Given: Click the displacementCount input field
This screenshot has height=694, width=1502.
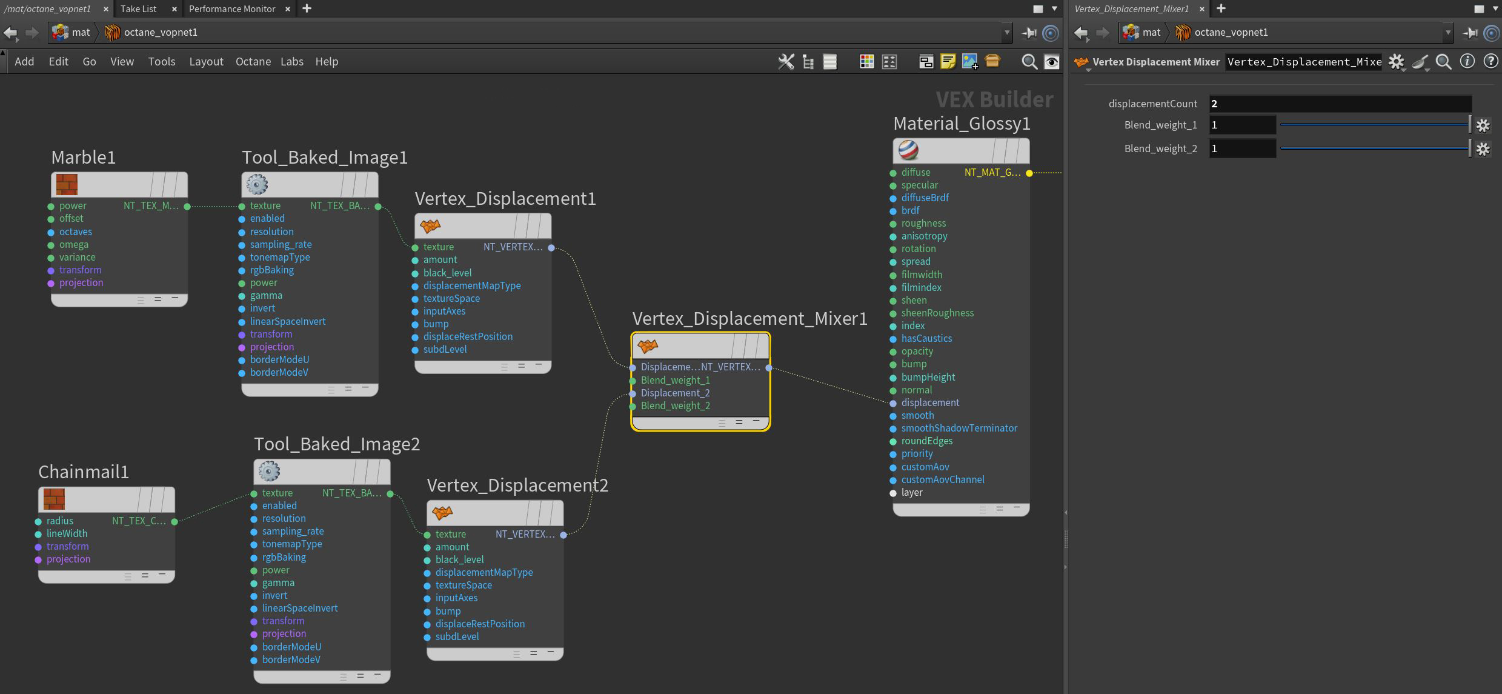Looking at the screenshot, I should click(1339, 104).
